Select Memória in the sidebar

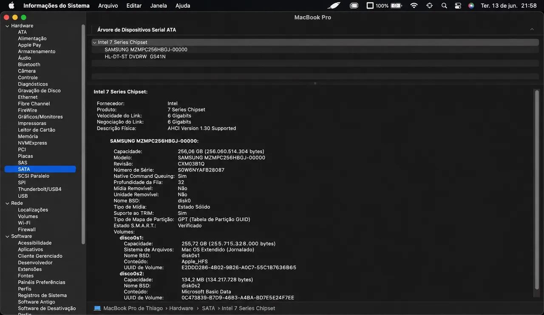[28, 136]
